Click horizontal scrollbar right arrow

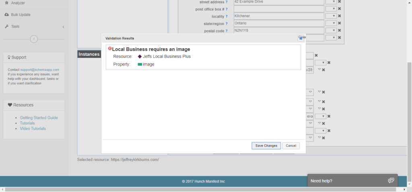[x=405, y=189]
